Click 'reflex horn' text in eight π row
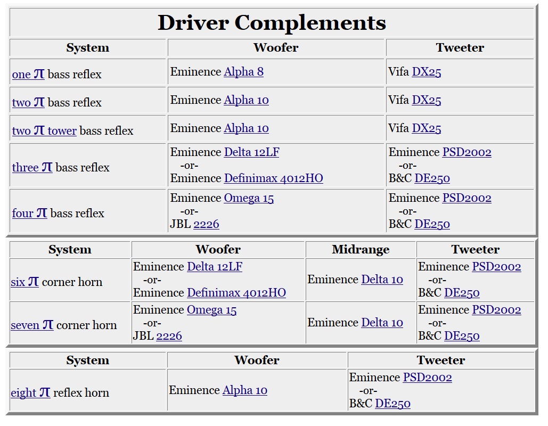 click(81, 392)
